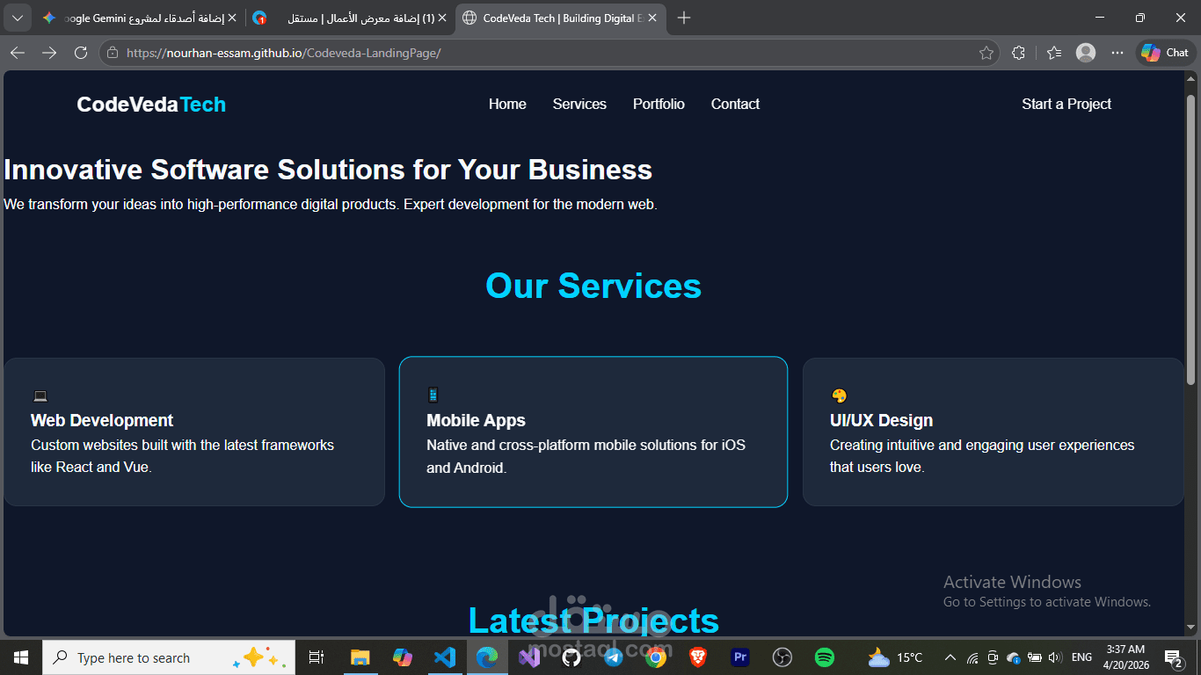This screenshot has height=675, width=1201.
Task: Click the Start a Project button
Action: point(1066,104)
